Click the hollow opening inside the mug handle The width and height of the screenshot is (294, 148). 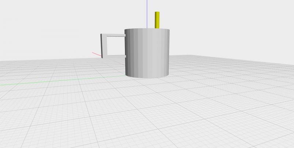click(x=115, y=46)
